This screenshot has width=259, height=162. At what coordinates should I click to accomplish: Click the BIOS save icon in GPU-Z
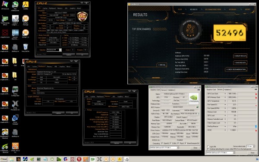[197, 107]
